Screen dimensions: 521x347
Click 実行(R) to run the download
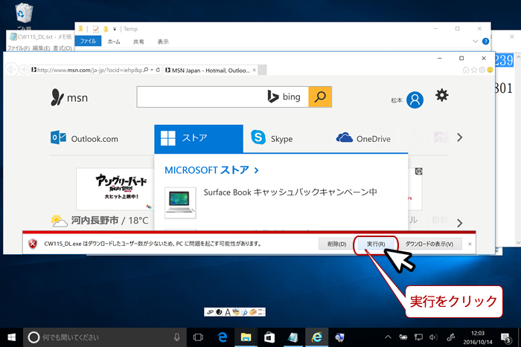[x=376, y=244]
